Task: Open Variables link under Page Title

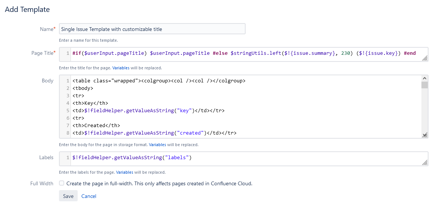Action: [x=121, y=68]
